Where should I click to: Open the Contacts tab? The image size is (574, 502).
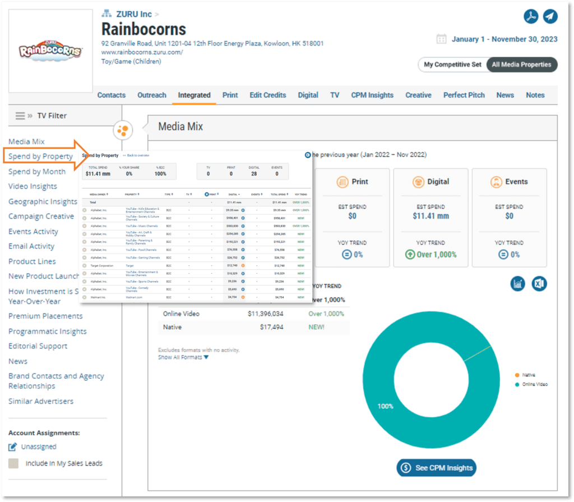[x=112, y=95]
